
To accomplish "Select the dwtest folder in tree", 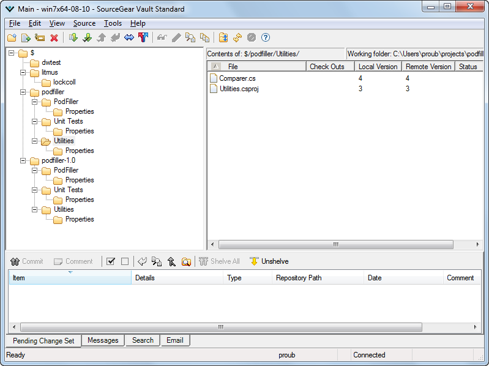I will (x=51, y=62).
